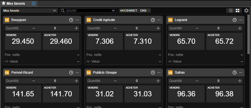Open the clock icon on Legrand tile
The image size is (251, 108).
coord(235,20)
